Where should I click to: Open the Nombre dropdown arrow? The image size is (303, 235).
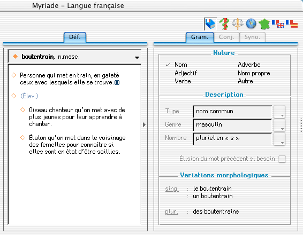(x=279, y=139)
